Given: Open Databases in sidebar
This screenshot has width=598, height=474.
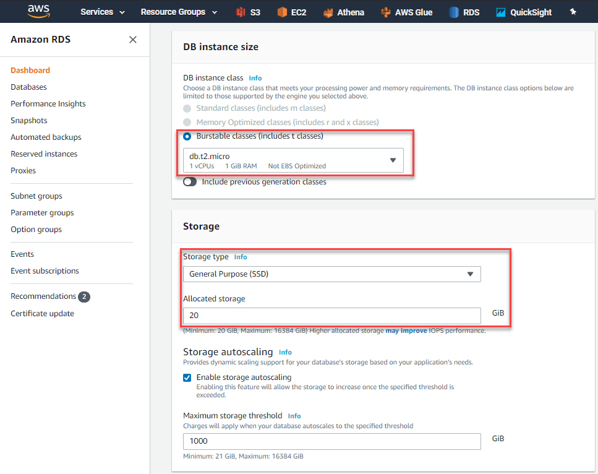Looking at the screenshot, I should (28, 87).
